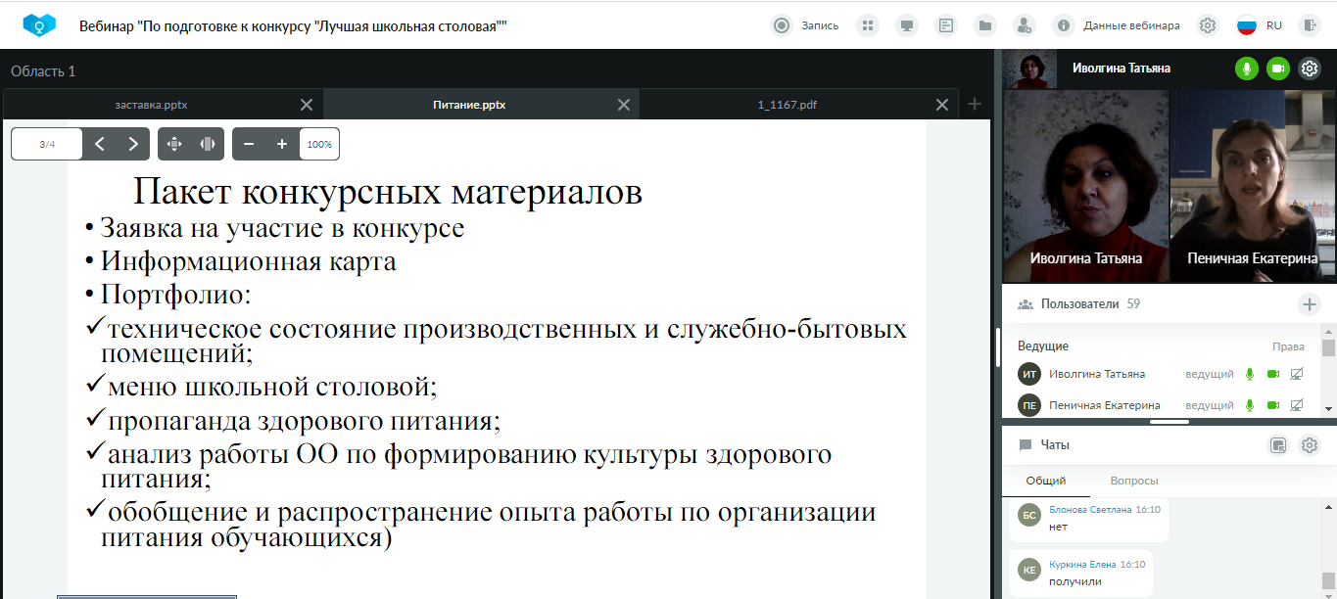This screenshot has height=599, width=1337.
Task: Toggle Иволгина Татьяна's green camera button
Action: tap(1277, 69)
